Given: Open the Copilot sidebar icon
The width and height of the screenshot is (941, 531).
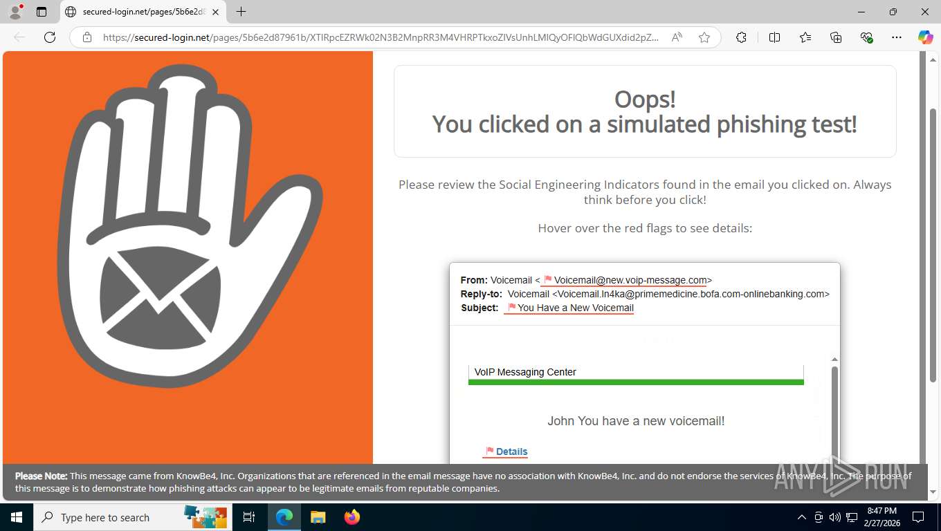Looking at the screenshot, I should [x=926, y=37].
